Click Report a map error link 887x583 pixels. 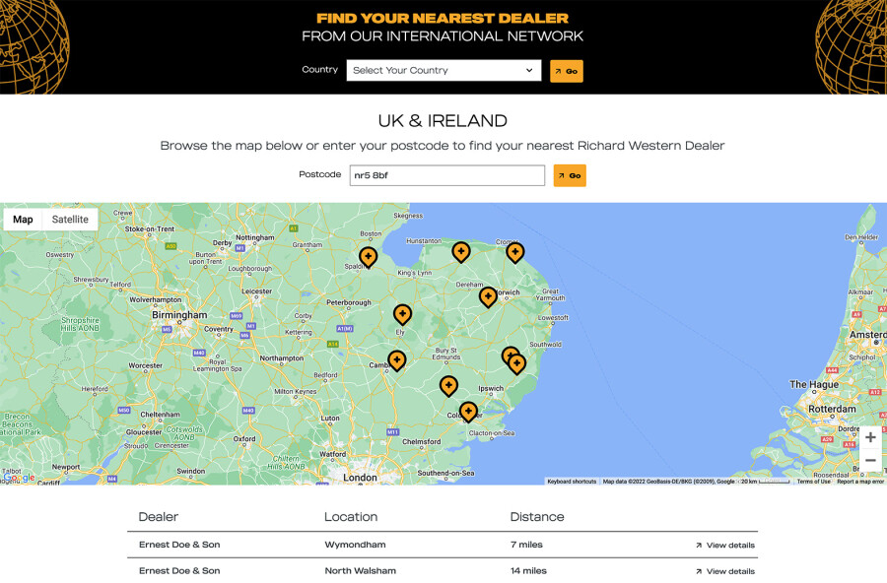[x=860, y=482]
